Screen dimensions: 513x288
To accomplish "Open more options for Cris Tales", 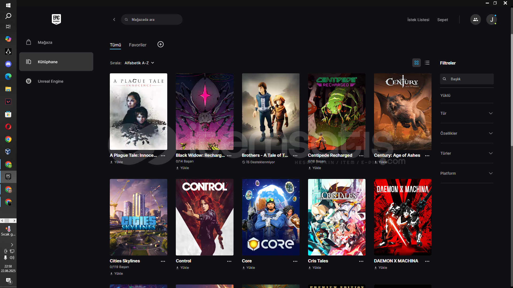I will click(x=361, y=261).
